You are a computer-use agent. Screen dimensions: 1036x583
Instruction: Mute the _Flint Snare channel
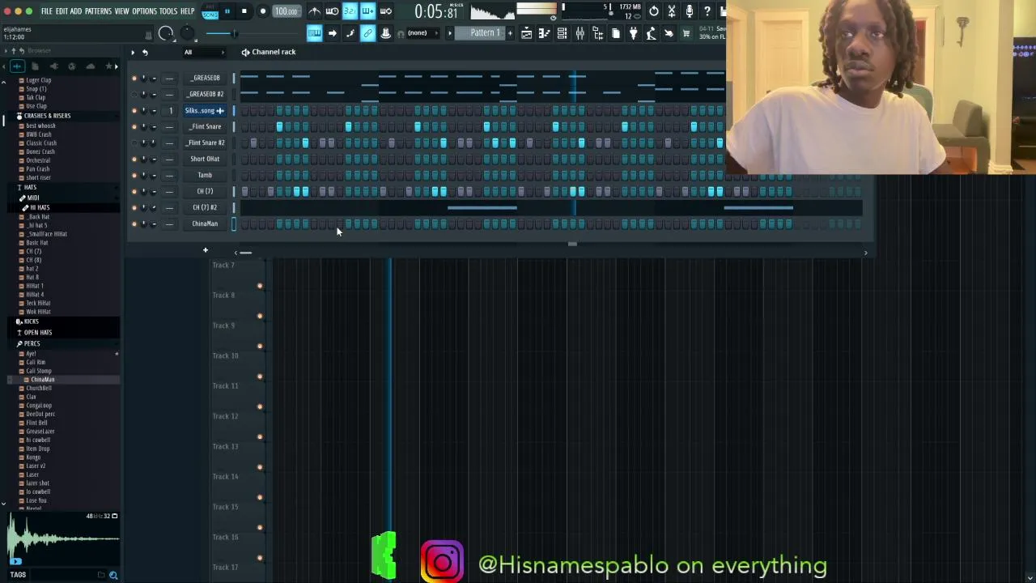pos(134,126)
